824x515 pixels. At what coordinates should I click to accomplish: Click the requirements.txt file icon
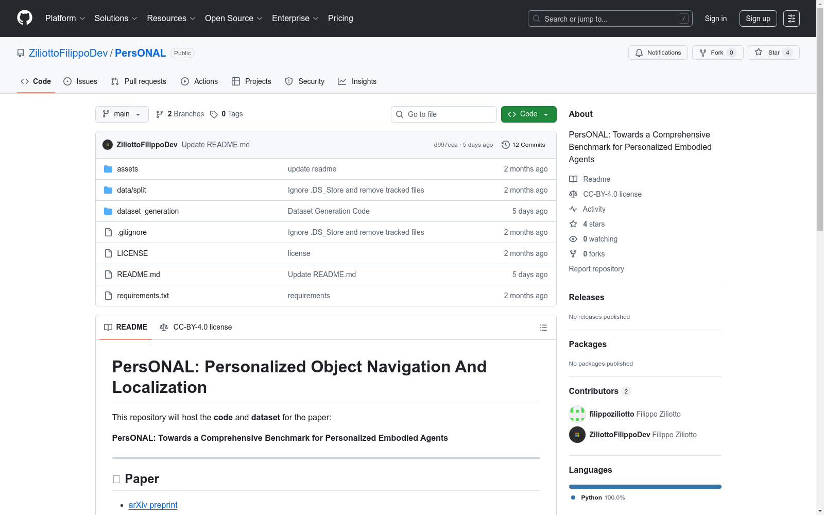[108, 296]
